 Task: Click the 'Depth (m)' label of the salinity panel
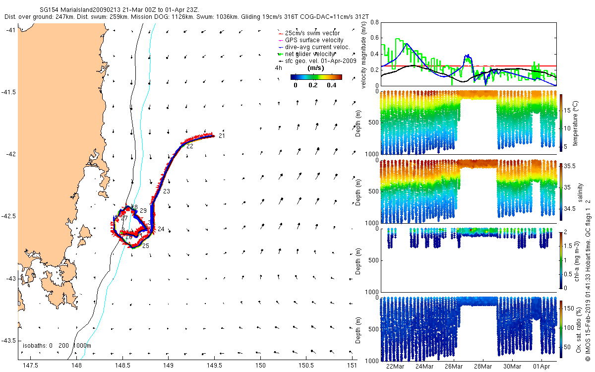click(358, 191)
